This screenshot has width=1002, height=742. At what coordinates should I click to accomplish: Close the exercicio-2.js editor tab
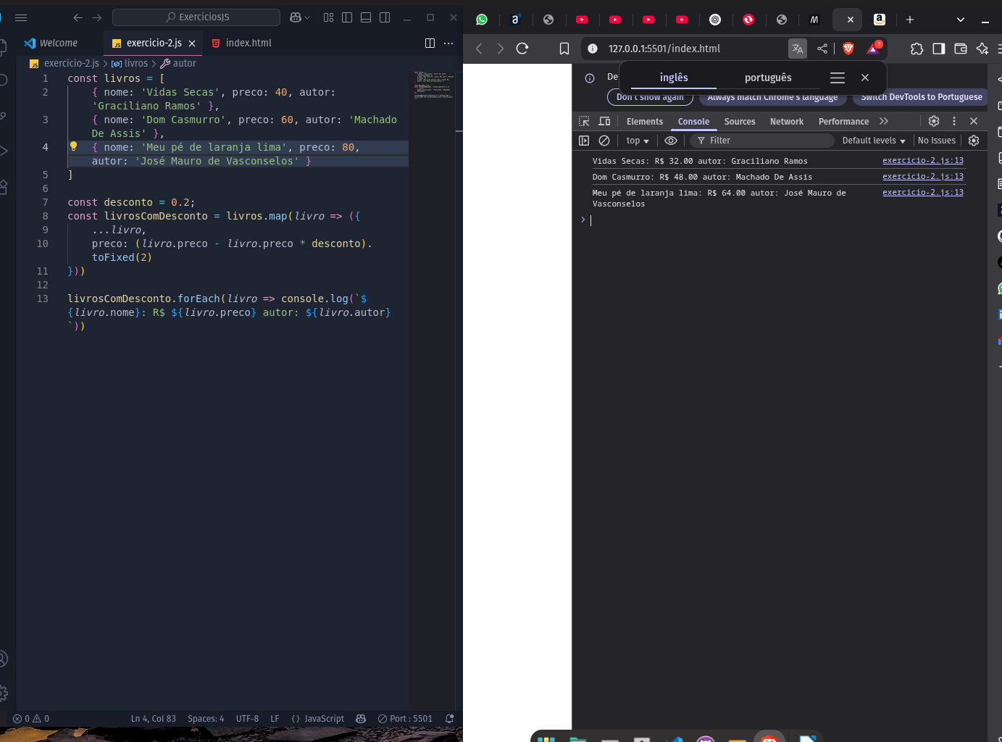click(192, 43)
